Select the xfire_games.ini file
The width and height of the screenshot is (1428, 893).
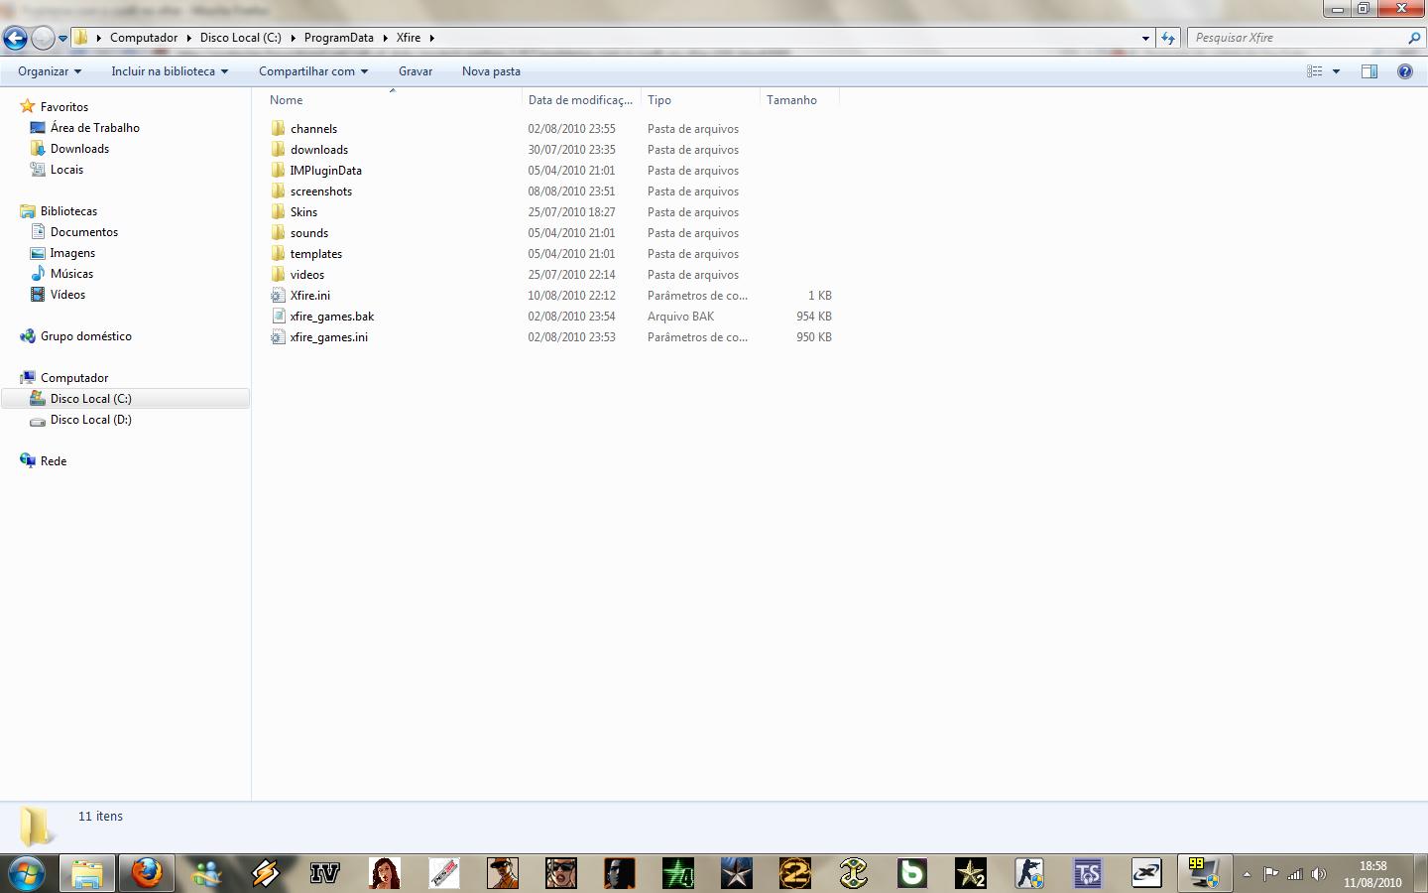(x=328, y=337)
